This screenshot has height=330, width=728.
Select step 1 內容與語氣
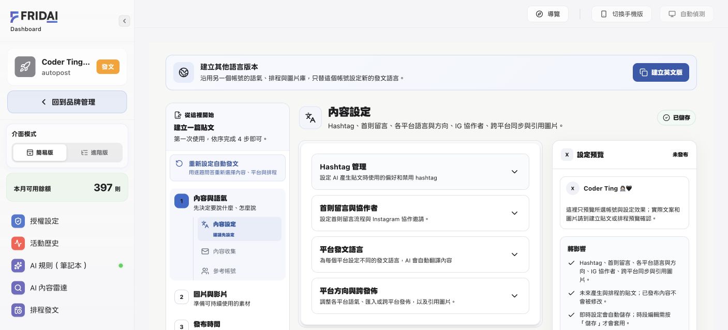click(228, 202)
